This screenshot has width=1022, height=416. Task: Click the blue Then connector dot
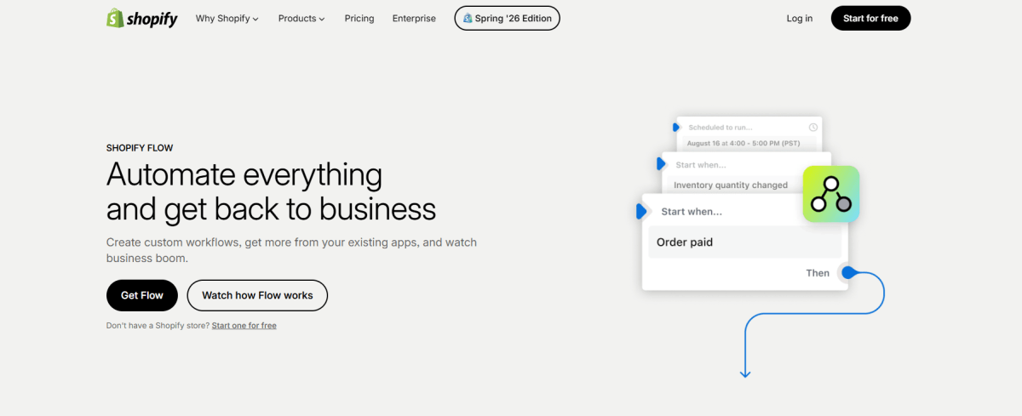pos(847,273)
